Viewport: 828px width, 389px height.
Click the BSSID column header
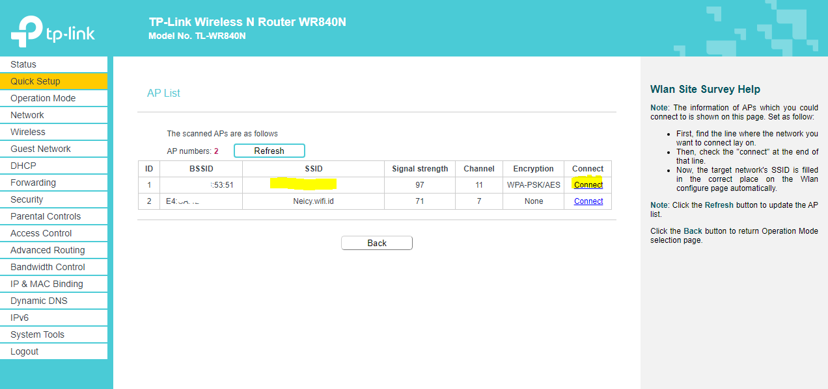pyautogui.click(x=201, y=169)
